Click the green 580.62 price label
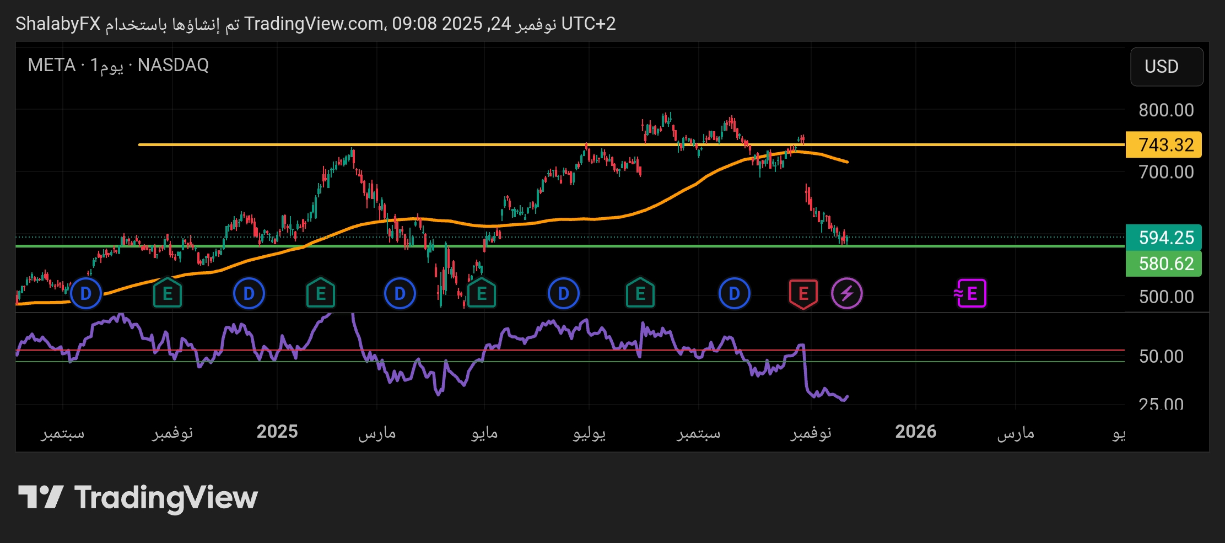This screenshot has height=543, width=1225. pyautogui.click(x=1163, y=264)
